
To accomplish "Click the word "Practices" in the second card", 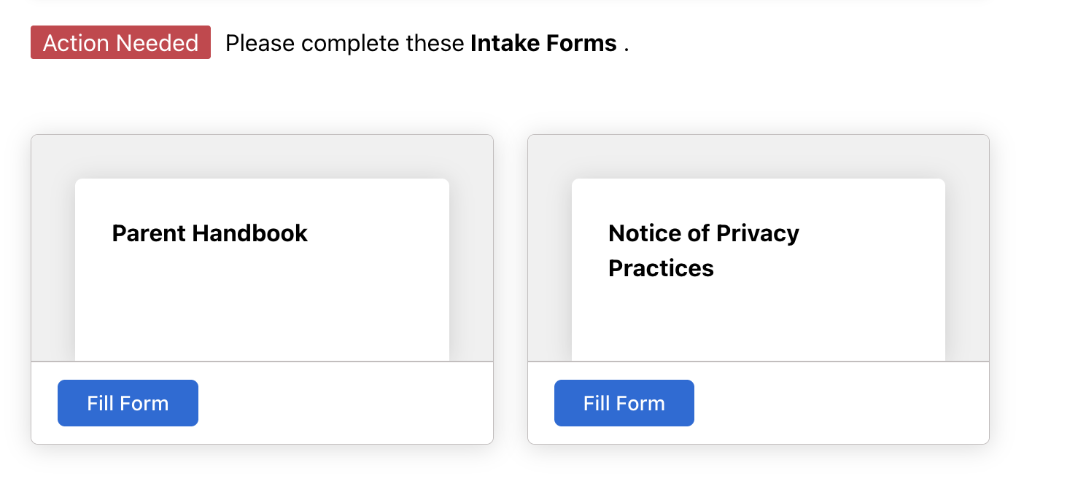I will coord(661,268).
